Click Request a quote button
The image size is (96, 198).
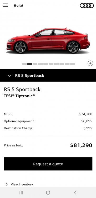[x=48, y=164]
